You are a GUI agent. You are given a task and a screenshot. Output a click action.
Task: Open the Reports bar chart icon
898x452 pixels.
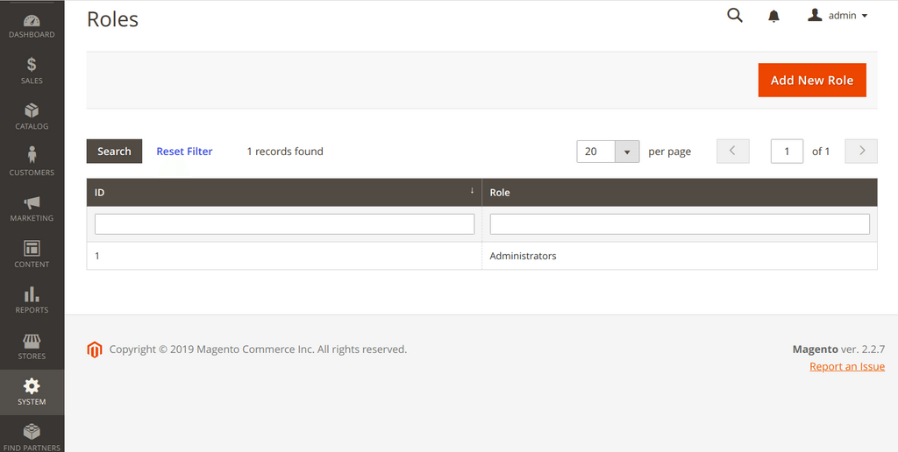click(32, 295)
